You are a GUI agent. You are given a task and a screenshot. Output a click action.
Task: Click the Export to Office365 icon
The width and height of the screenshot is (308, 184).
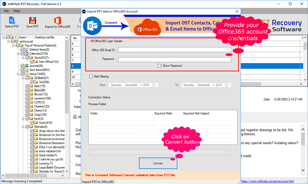pyautogui.click(x=57, y=20)
